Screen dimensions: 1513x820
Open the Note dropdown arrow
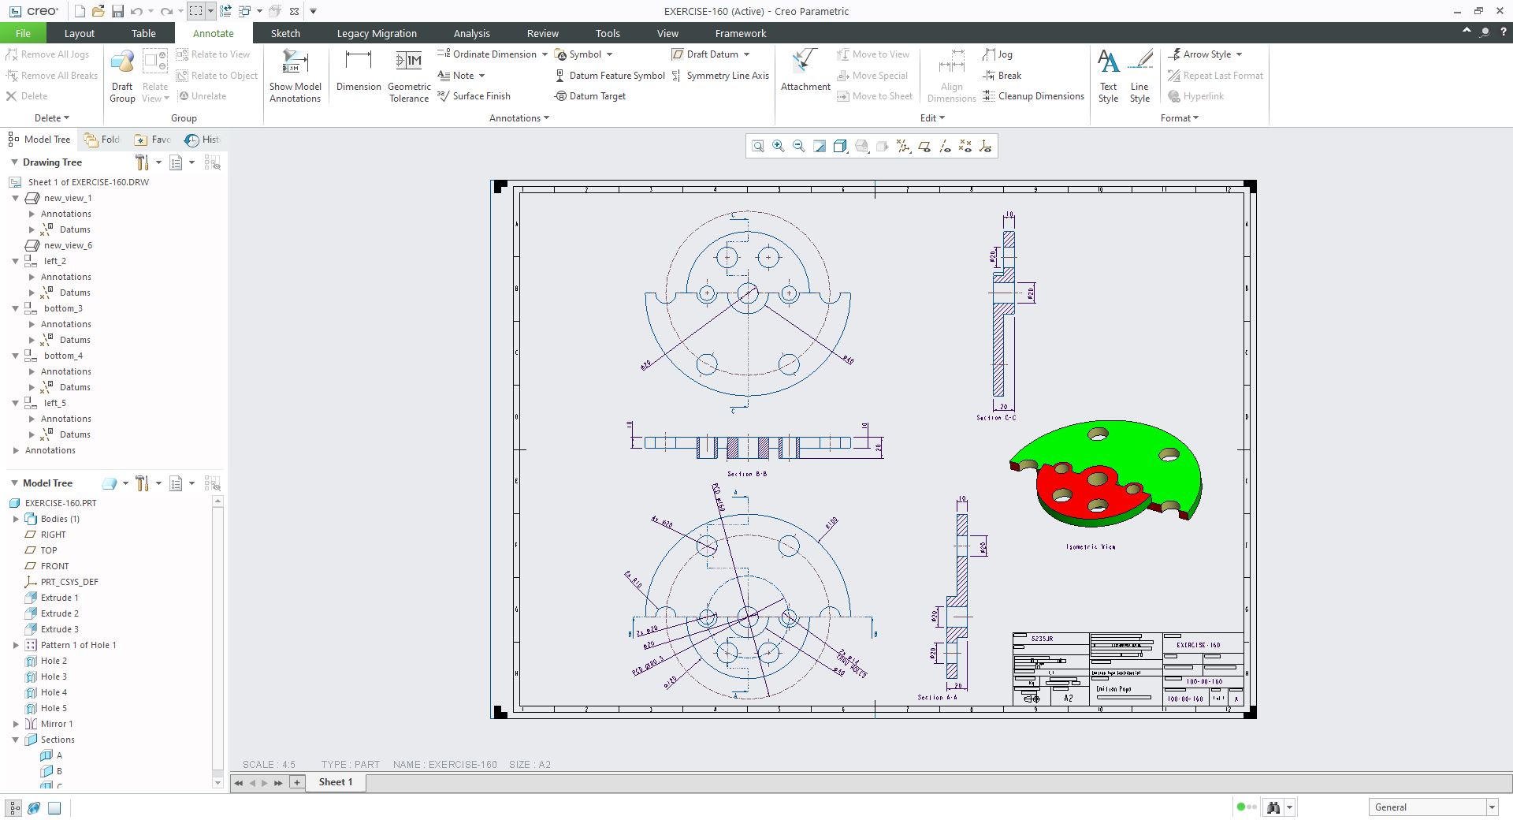pyautogui.click(x=481, y=76)
